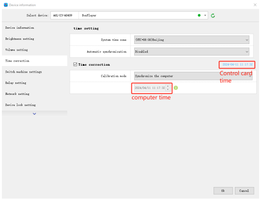Screen dimensions: 260x200
Task: Click the Device information app logo icon
Action: click(x=6, y=5)
